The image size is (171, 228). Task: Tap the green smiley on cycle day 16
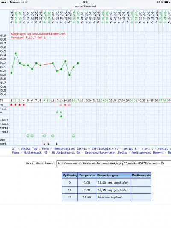tap(74, 136)
